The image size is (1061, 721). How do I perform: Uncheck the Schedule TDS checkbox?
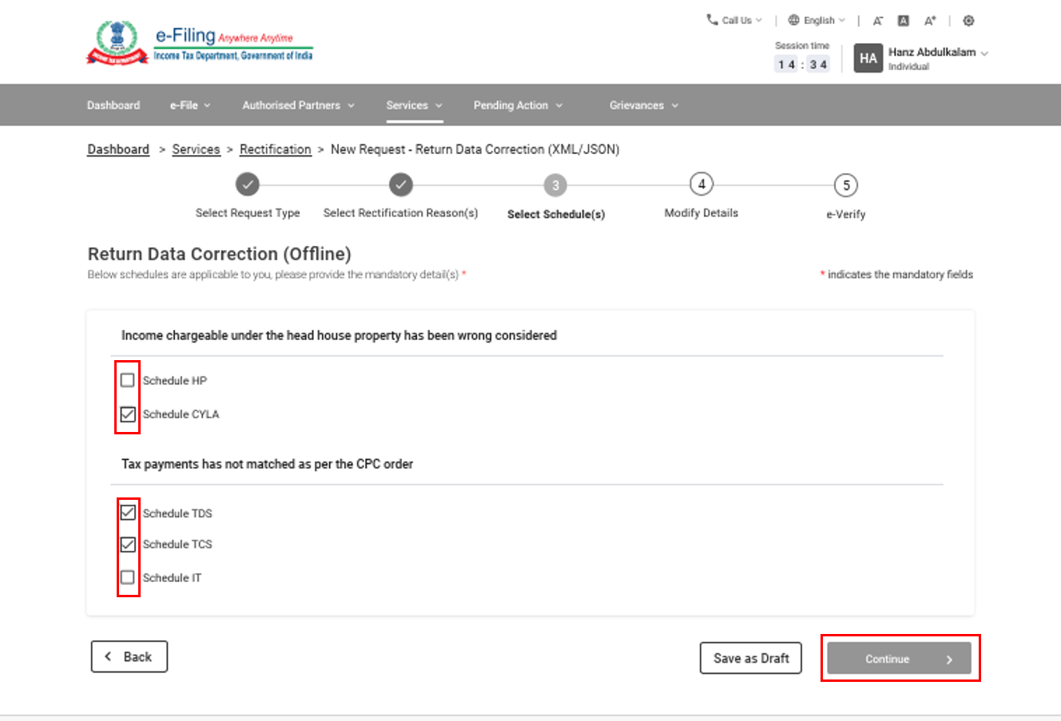coord(128,513)
